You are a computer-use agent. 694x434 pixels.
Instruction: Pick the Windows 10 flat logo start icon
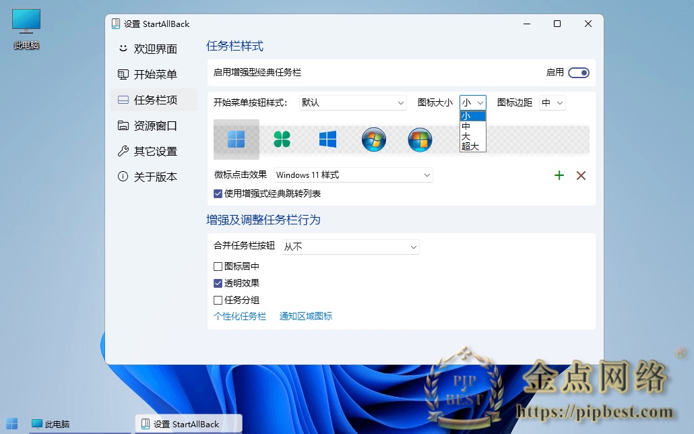[327, 139]
